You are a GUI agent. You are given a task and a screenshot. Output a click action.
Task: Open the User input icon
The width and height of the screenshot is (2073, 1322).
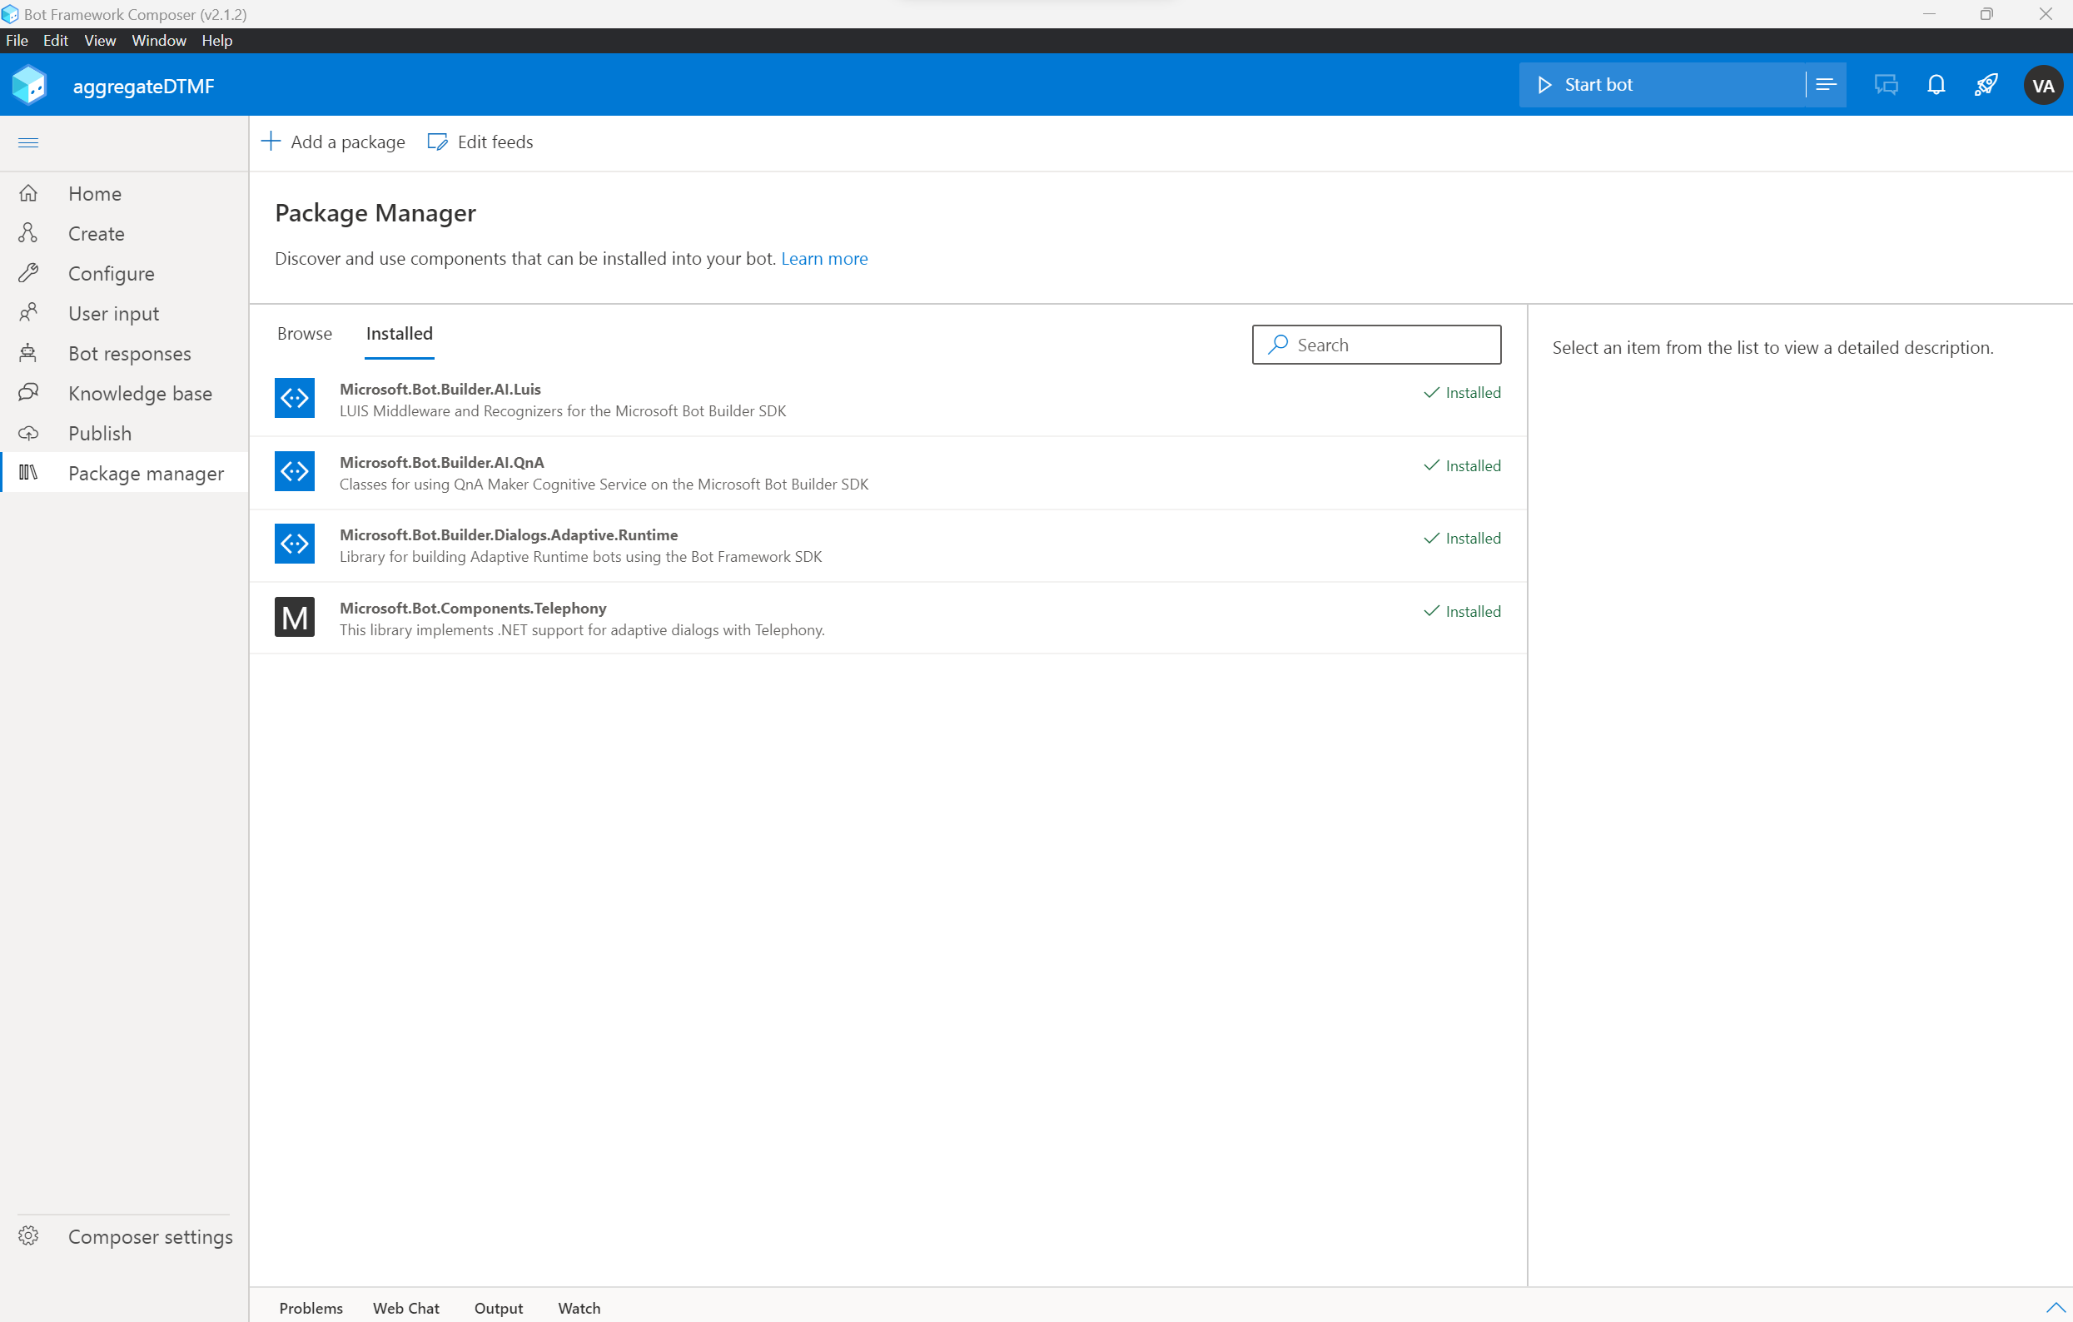click(x=28, y=313)
